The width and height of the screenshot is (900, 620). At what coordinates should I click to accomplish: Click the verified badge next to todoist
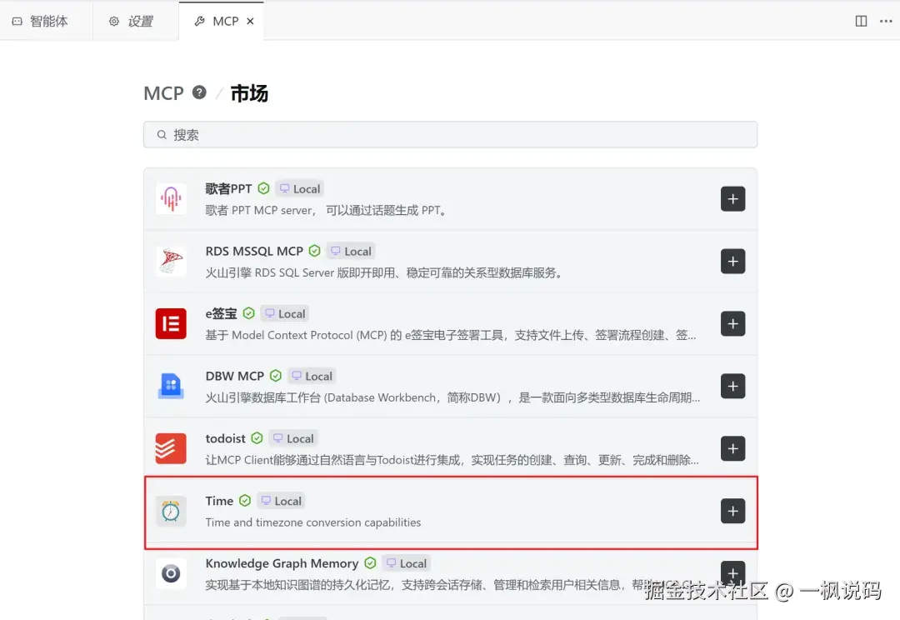coord(257,438)
